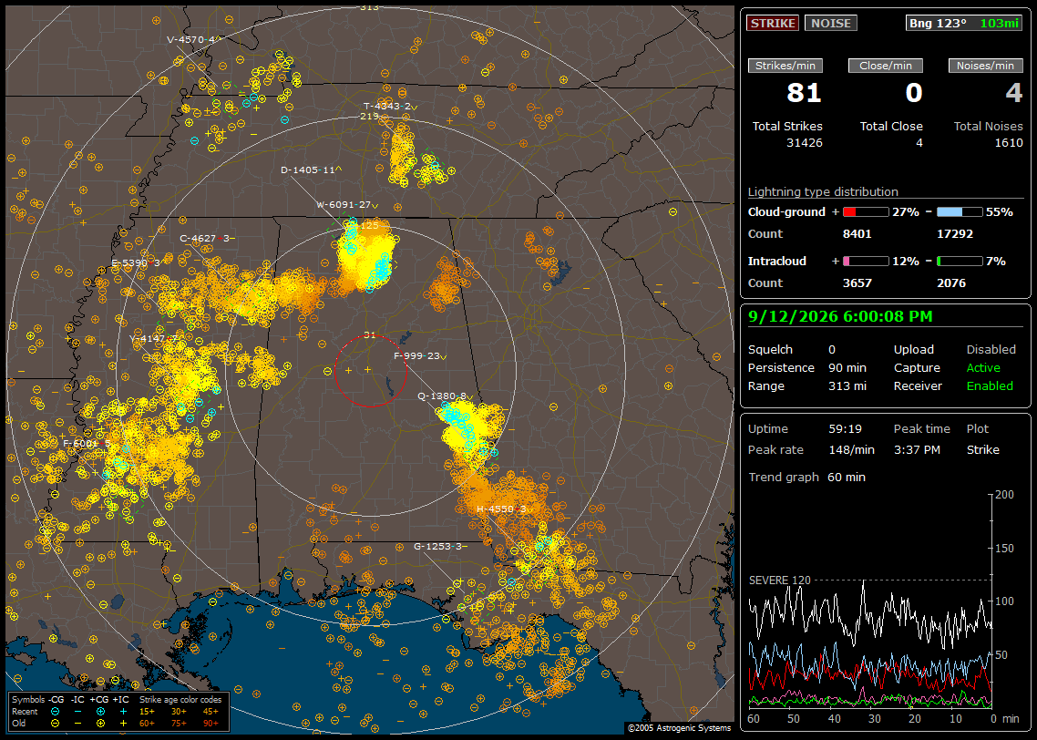
Task: Click storm cell label W-6091-27
Action: [x=347, y=205]
